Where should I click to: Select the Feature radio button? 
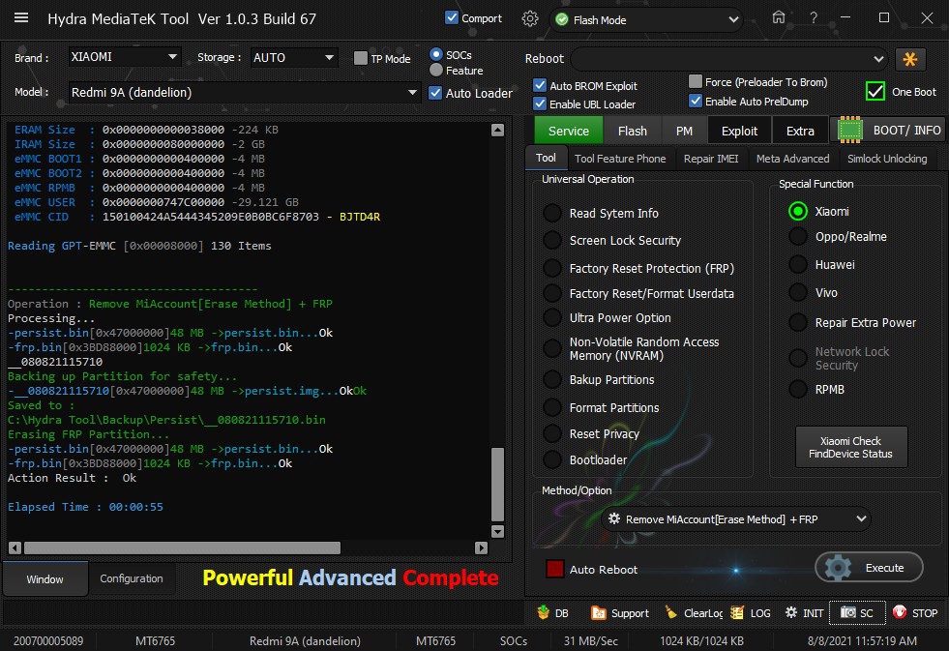coord(435,71)
